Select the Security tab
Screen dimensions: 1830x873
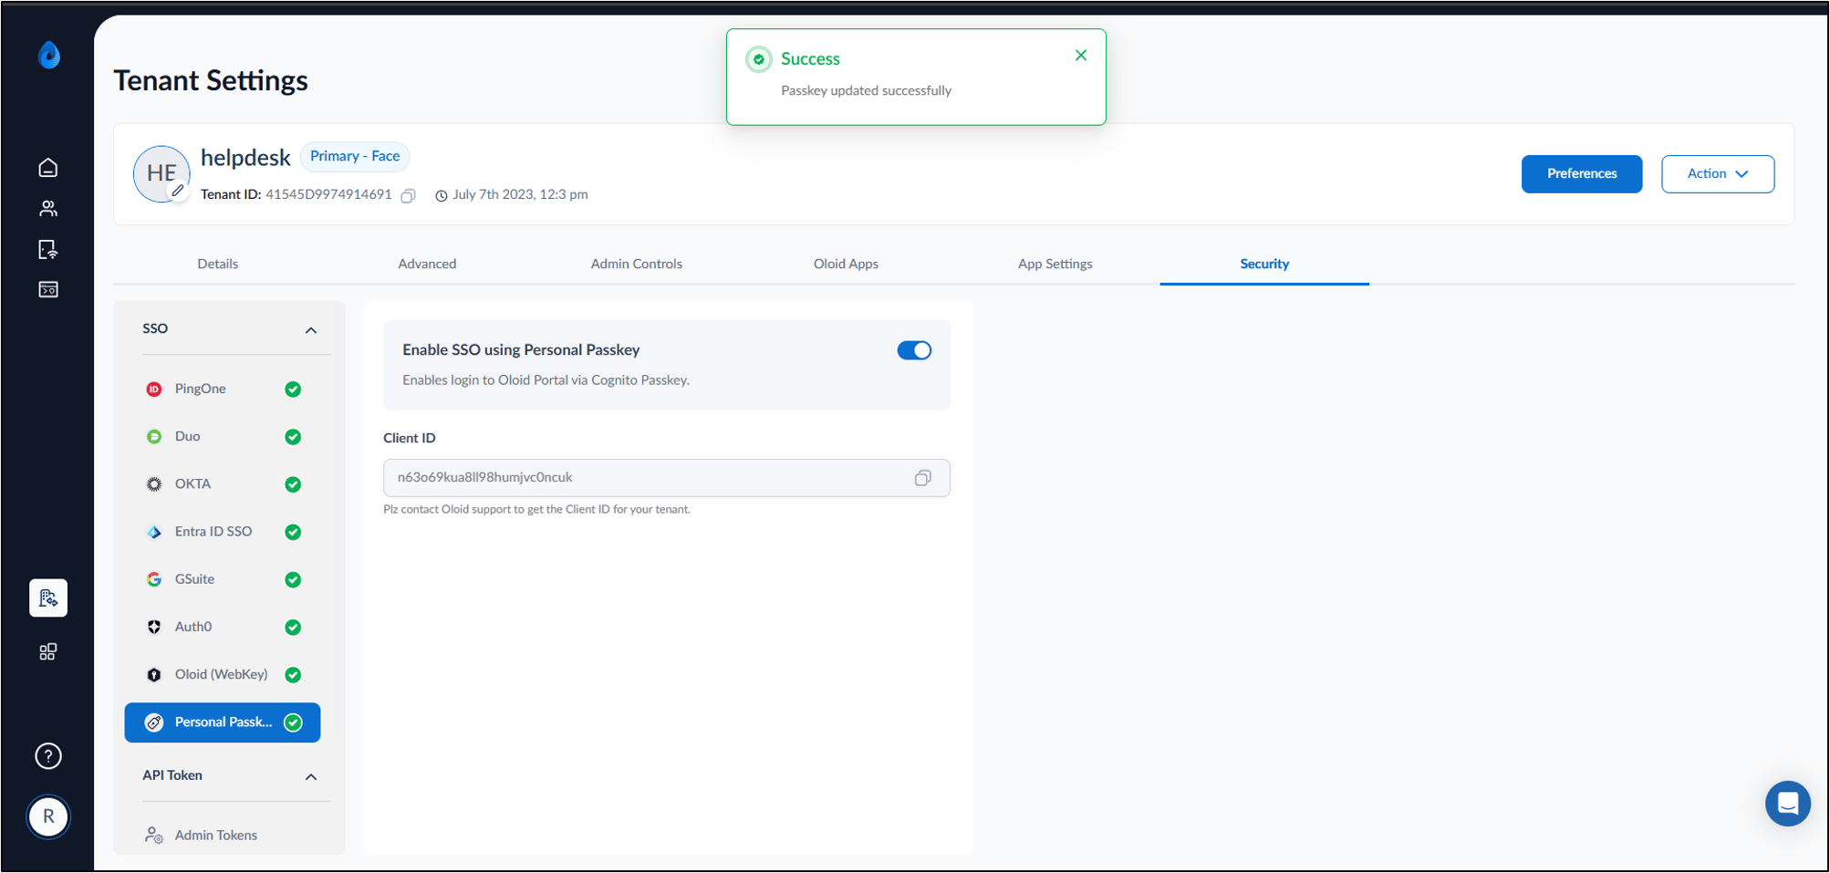(1264, 264)
